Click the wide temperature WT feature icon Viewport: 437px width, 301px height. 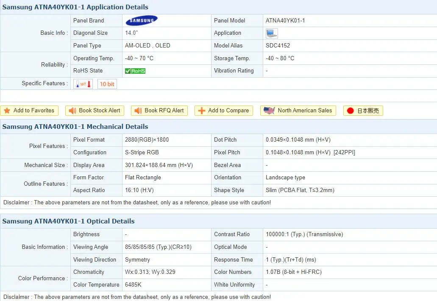click(x=83, y=84)
